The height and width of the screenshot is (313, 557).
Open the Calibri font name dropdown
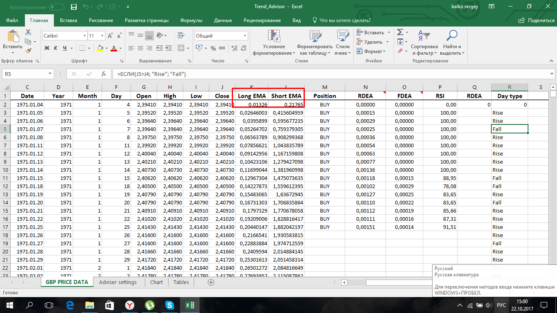(84, 36)
